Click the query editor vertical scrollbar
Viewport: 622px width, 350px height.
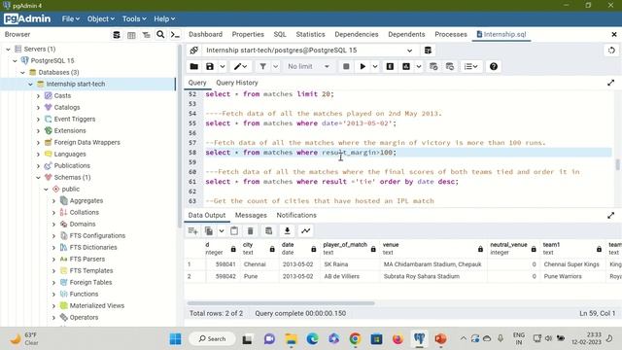(x=617, y=164)
